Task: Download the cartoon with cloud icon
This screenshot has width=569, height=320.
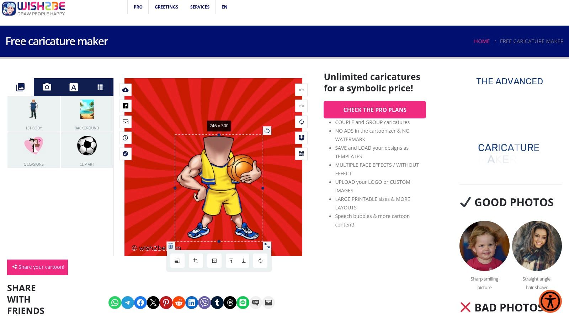Action: 125,90
